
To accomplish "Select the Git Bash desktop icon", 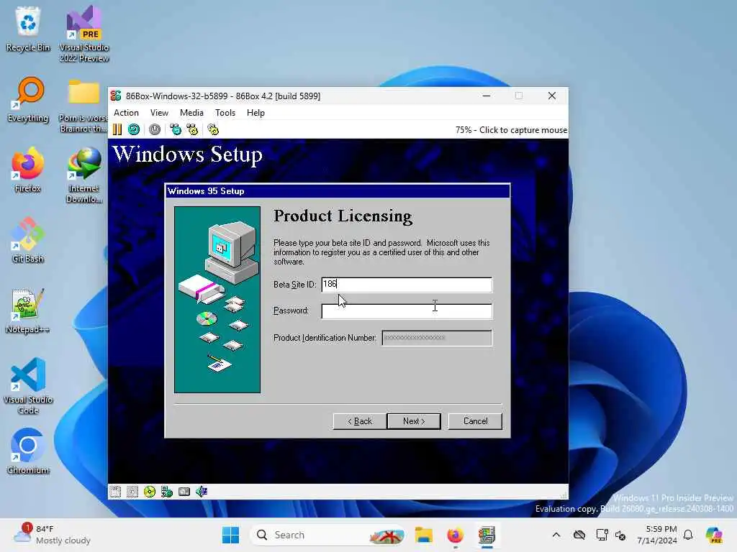I will tap(28, 240).
